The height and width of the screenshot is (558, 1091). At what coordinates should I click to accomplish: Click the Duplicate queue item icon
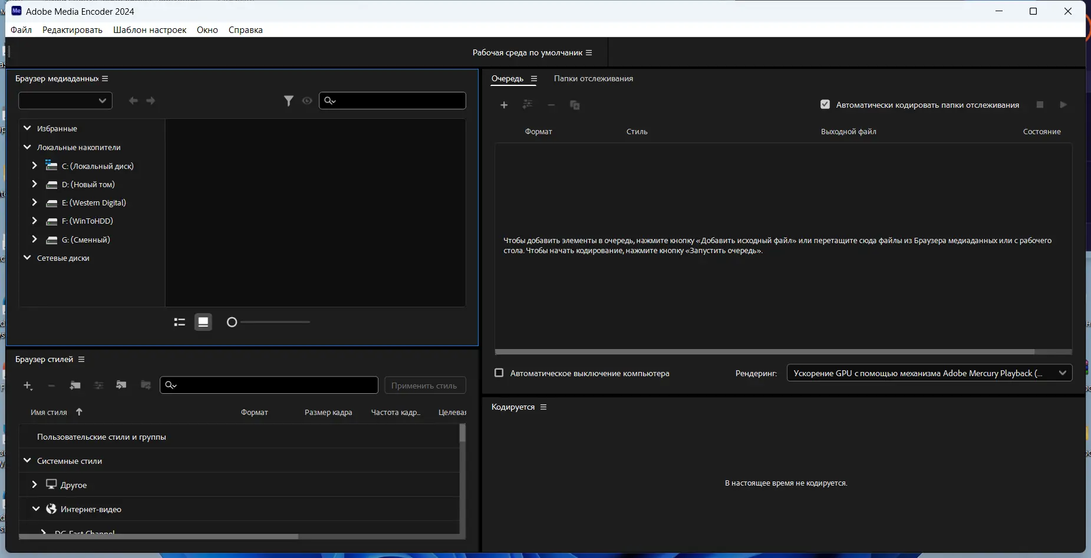(x=575, y=105)
